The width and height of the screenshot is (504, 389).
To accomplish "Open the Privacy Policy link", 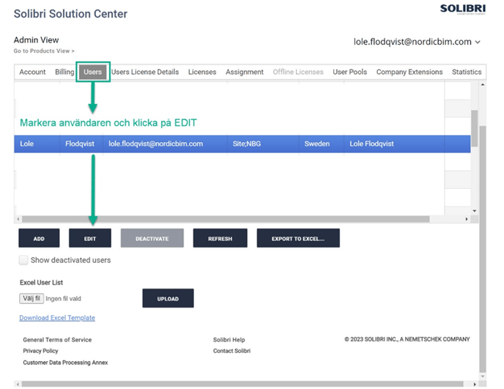I will pyautogui.click(x=40, y=351).
